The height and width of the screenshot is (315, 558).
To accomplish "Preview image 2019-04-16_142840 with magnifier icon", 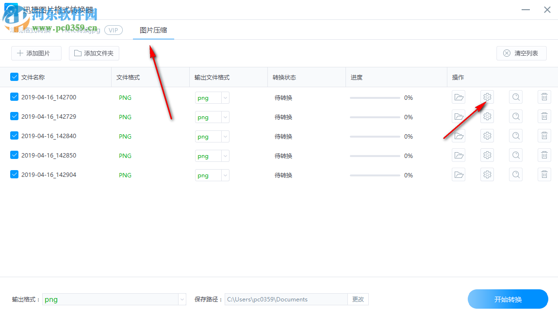I will pyautogui.click(x=515, y=136).
